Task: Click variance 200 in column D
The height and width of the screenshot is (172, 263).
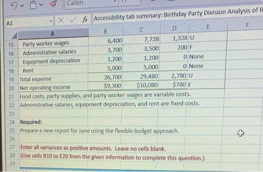Action: 182,48
